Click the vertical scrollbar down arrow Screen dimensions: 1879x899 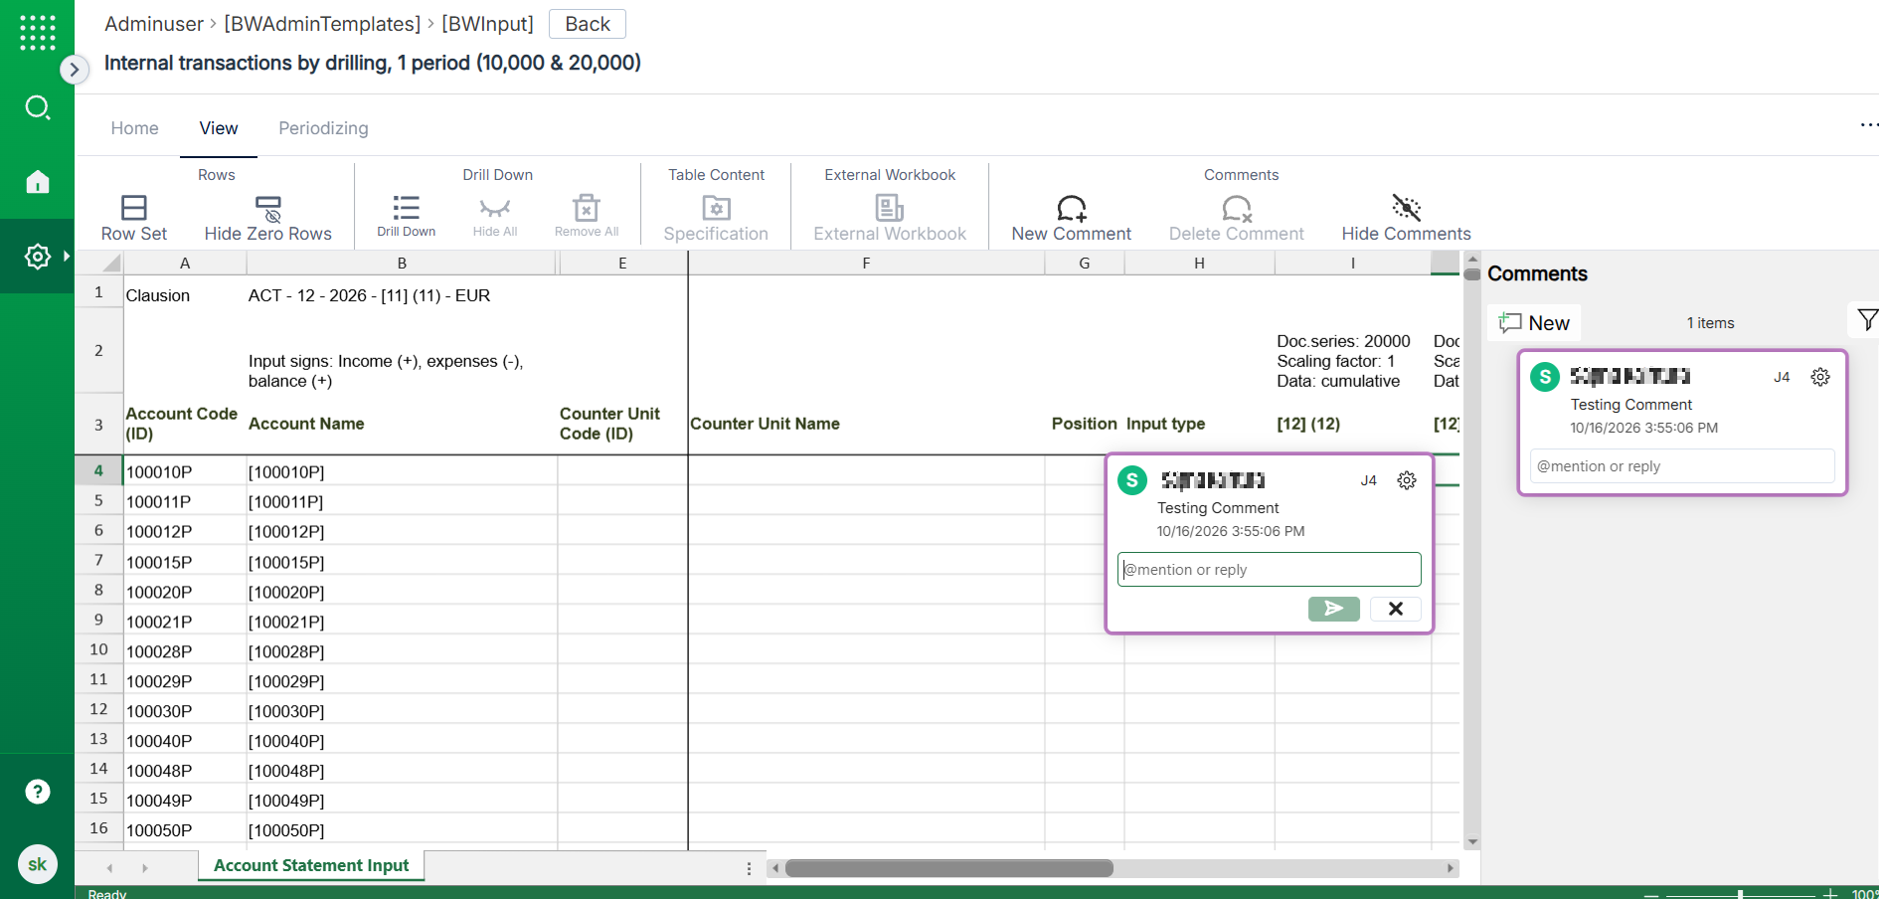coord(1472,842)
